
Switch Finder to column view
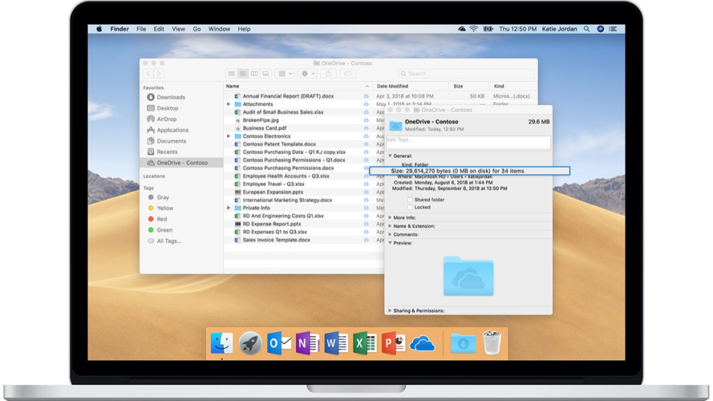pos(254,73)
